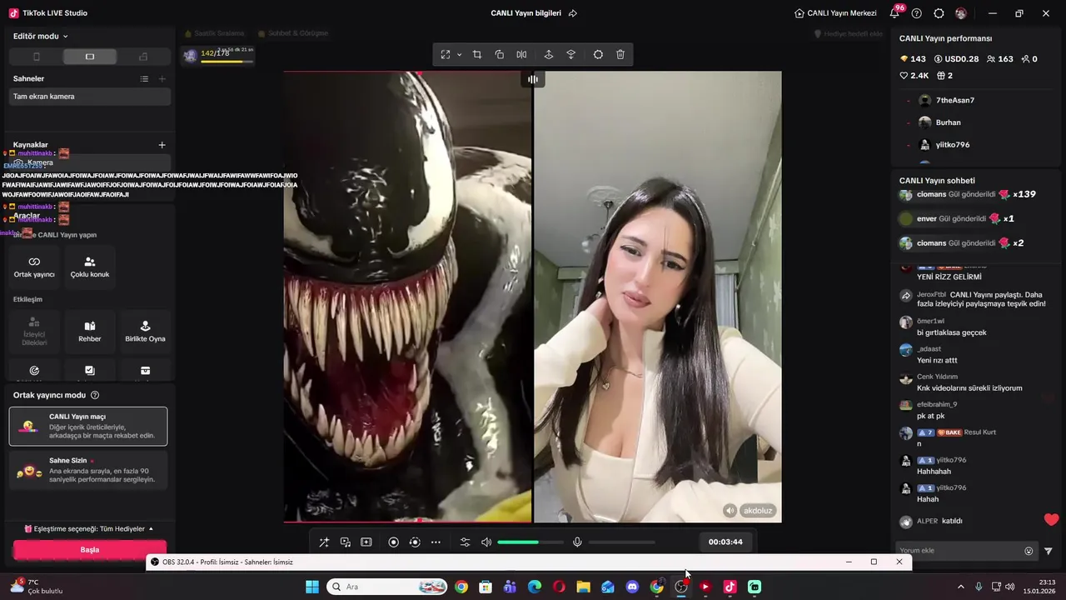This screenshot has height=600, width=1066.
Task: Click the pink Başla button
Action: [x=90, y=550]
